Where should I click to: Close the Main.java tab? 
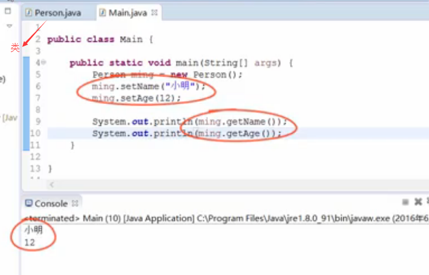(155, 13)
